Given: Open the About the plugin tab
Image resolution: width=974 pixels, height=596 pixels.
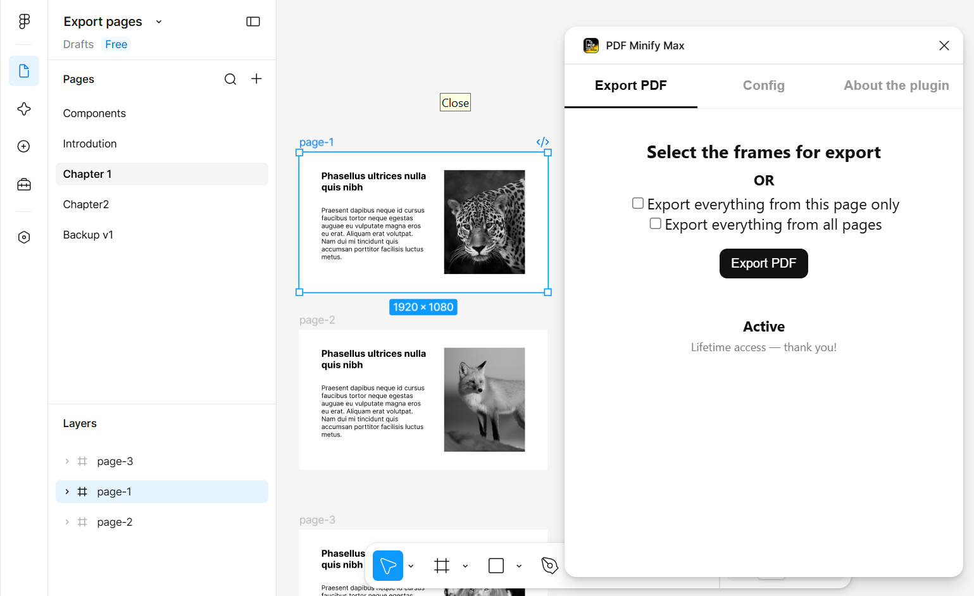Looking at the screenshot, I should pyautogui.click(x=896, y=85).
